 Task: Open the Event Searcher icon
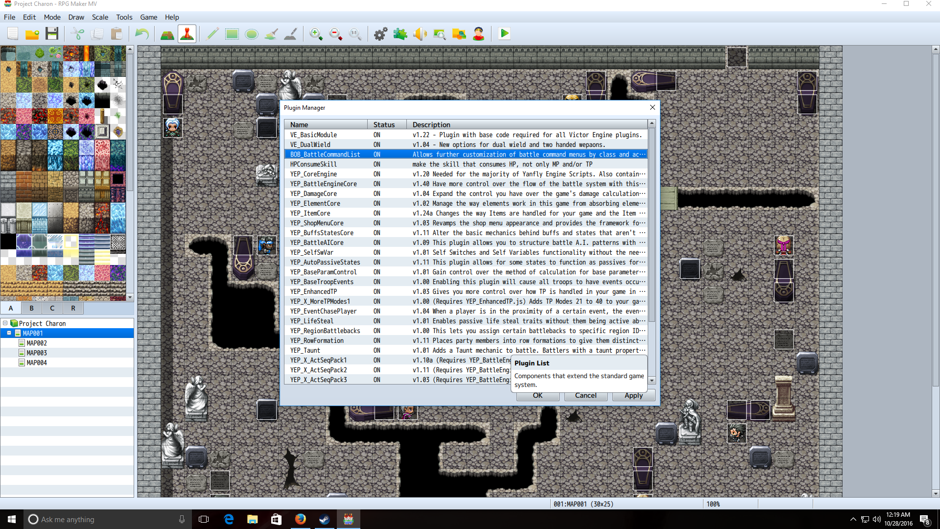pos(440,34)
